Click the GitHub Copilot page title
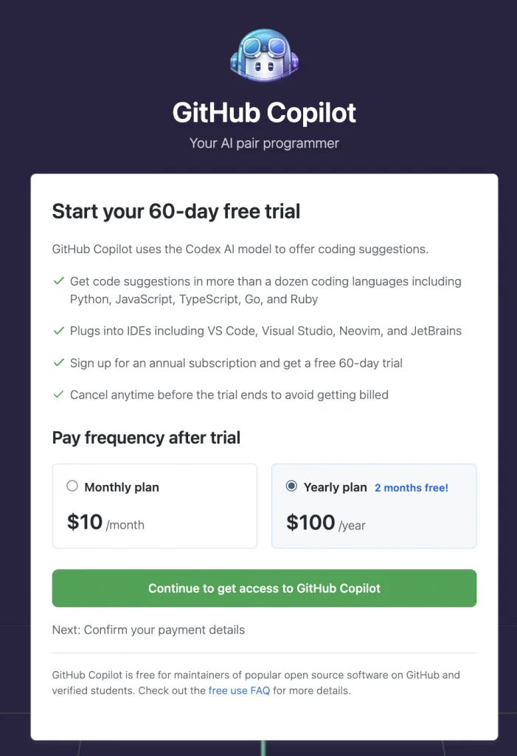Image resolution: width=517 pixels, height=756 pixels. (264, 113)
